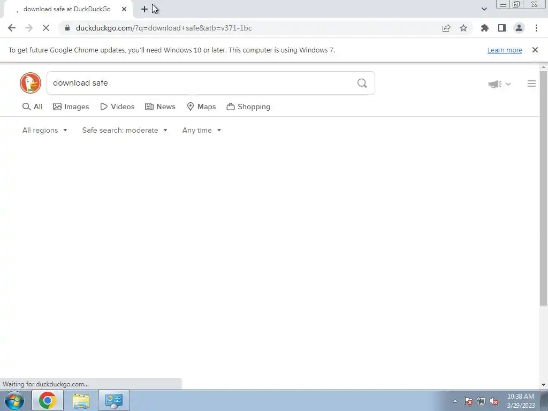This screenshot has width=548, height=411.
Task: Bookmark this tab with star
Action: (463, 28)
